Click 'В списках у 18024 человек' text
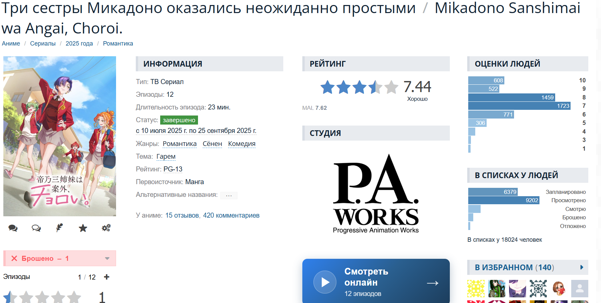Image resolution: width=601 pixels, height=303 pixels. (505, 240)
